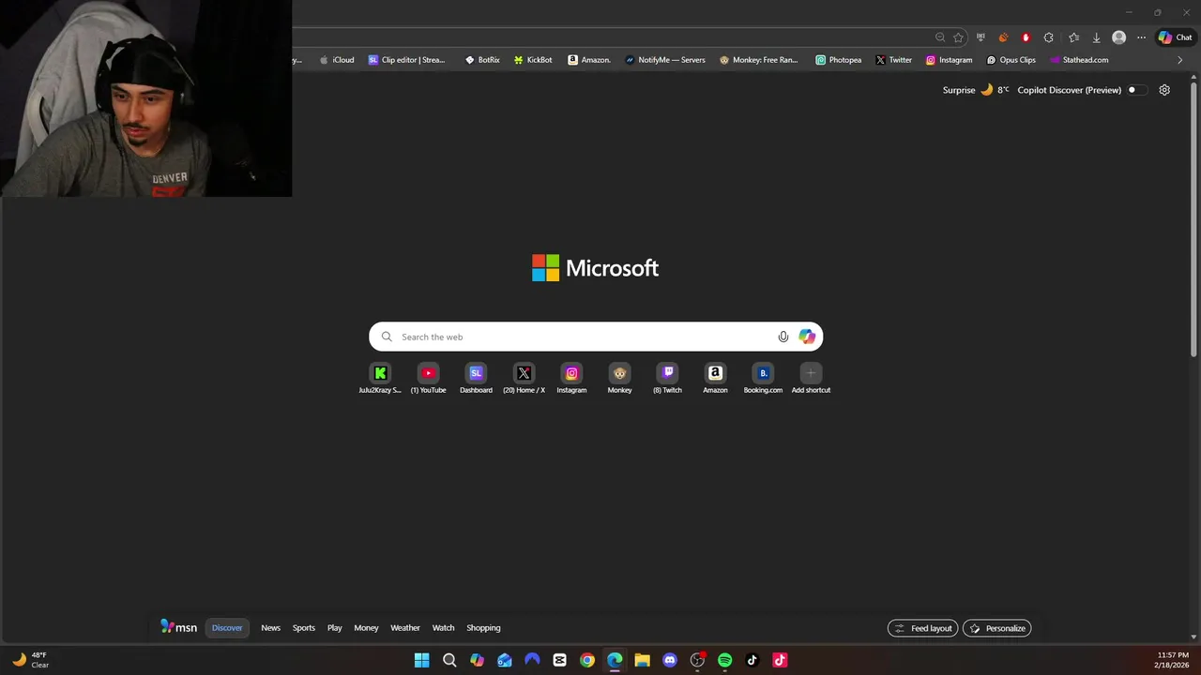The height and width of the screenshot is (675, 1201).
Task: Click the msn logo link
Action: (178, 627)
